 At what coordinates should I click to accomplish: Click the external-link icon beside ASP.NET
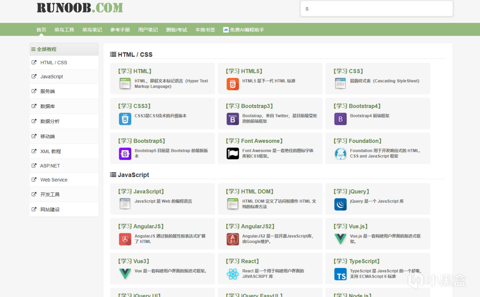pos(34,165)
